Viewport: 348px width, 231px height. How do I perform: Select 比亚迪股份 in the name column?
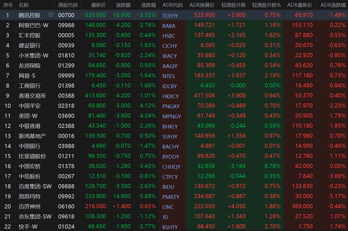tap(32, 156)
